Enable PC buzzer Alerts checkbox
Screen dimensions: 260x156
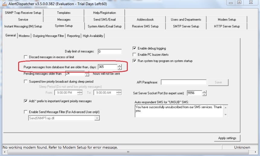coord(134,55)
